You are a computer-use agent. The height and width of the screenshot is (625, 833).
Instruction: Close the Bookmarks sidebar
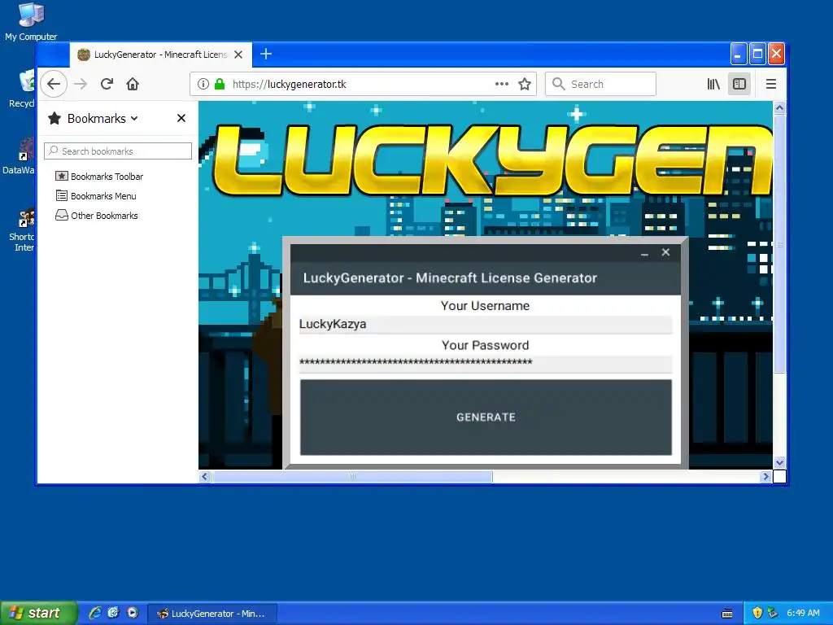point(181,118)
